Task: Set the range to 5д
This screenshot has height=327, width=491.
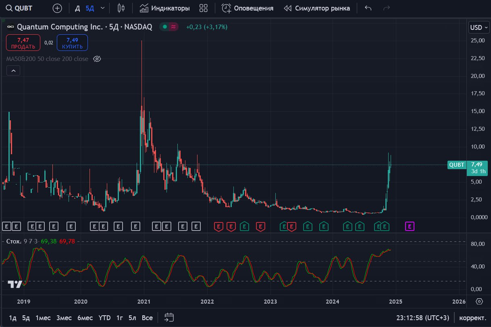Action: tap(26, 318)
